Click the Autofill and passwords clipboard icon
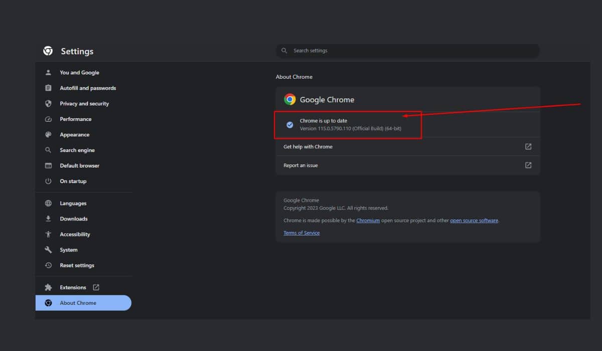The width and height of the screenshot is (602, 351). pos(48,88)
